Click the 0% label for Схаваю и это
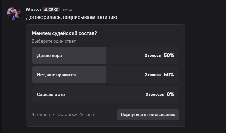Screen dimensions: 226x133 [x=170, y=94]
